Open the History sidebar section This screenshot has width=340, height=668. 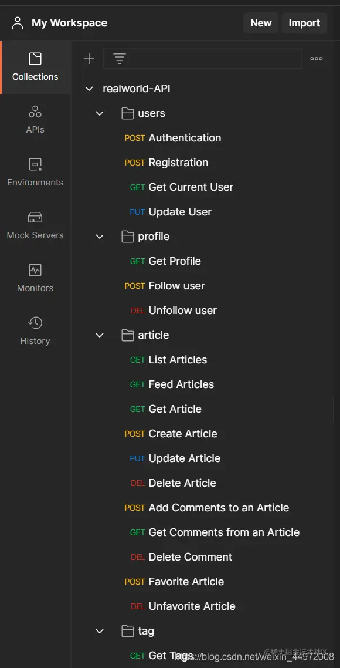pyautogui.click(x=35, y=332)
